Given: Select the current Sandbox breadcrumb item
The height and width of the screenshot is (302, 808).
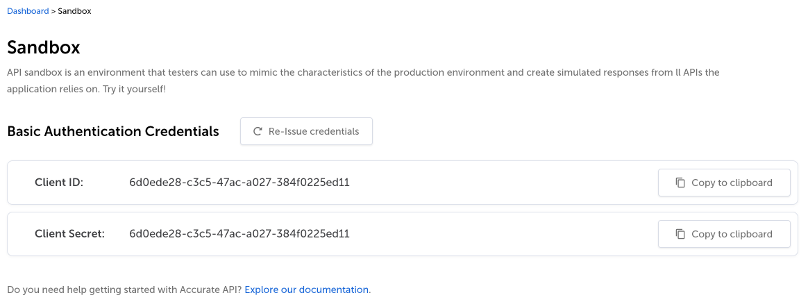Looking at the screenshot, I should 74,11.
